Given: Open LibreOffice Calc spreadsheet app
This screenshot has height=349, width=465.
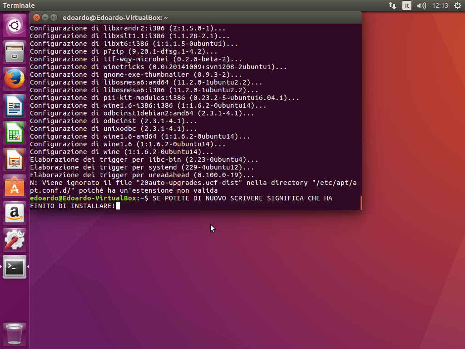Looking at the screenshot, I should (x=15, y=133).
